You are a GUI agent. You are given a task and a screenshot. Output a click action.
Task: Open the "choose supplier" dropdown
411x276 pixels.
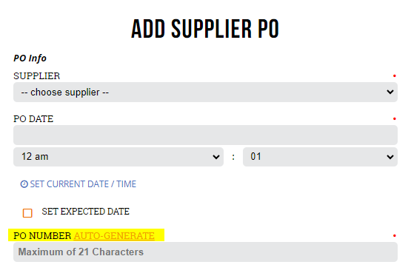pos(205,92)
